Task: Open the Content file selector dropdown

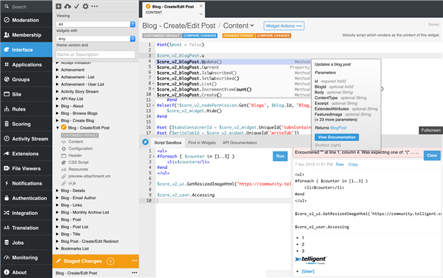Action: (238, 26)
